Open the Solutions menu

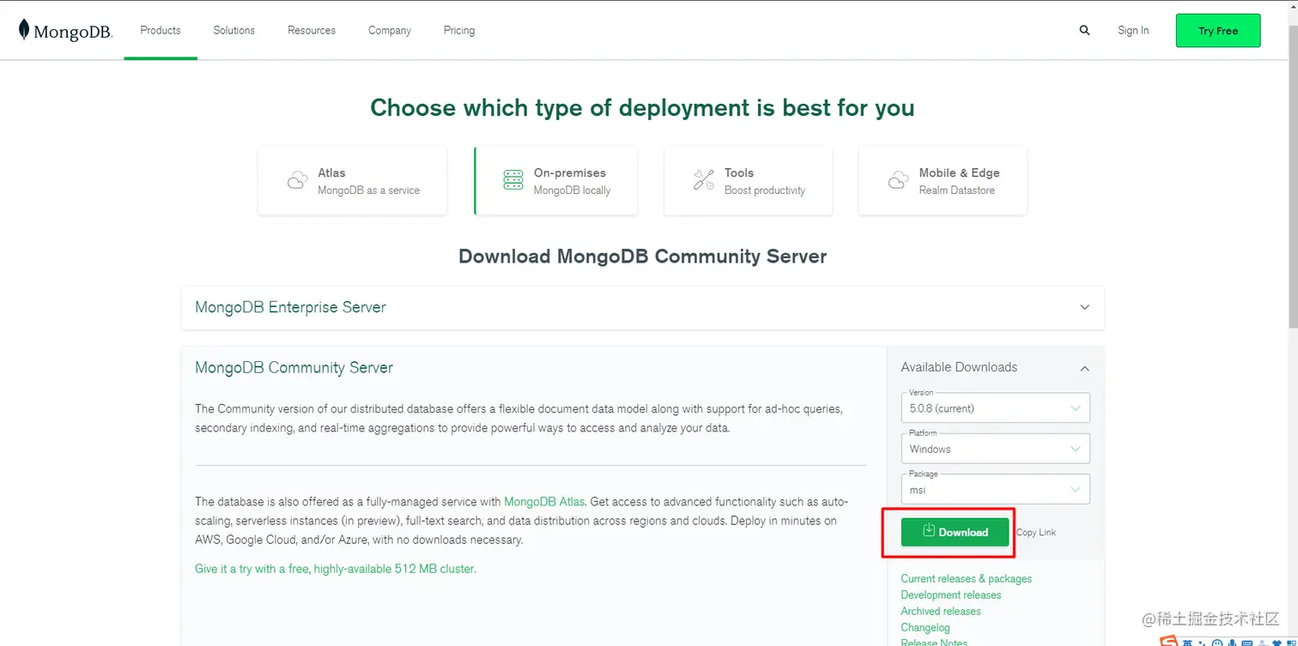(x=234, y=30)
